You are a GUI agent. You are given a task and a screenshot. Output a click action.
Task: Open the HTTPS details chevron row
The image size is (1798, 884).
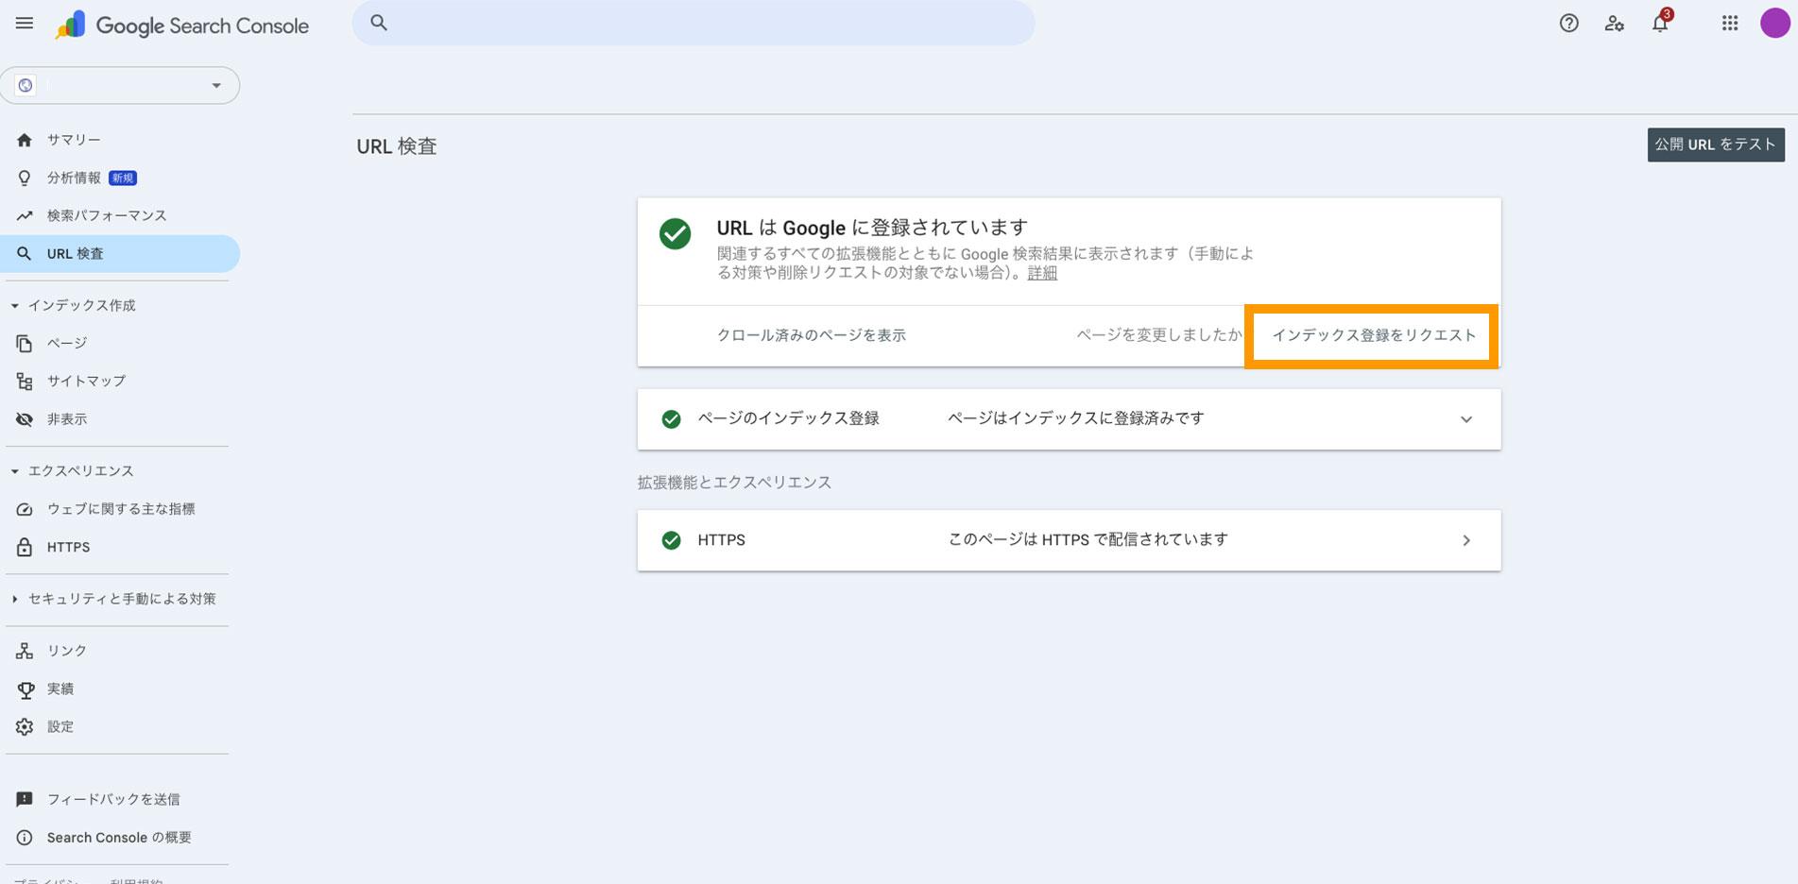(x=1465, y=540)
